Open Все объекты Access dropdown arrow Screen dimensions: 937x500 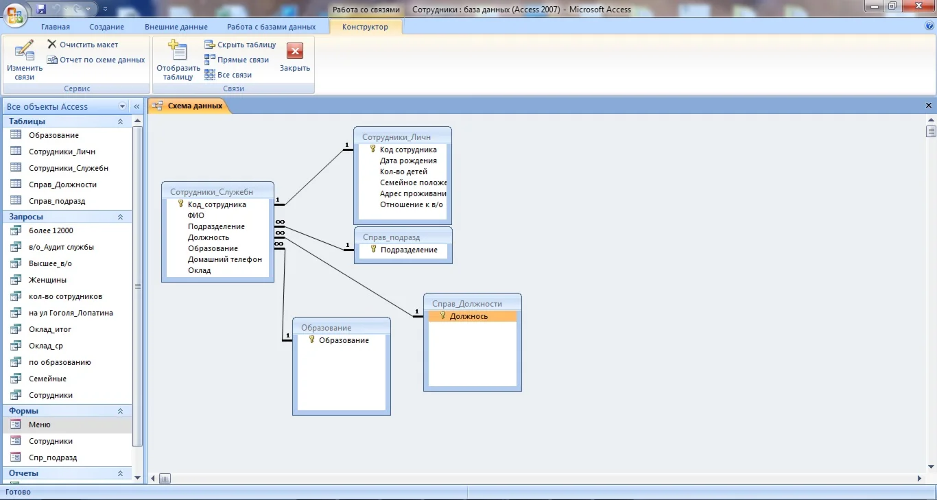click(x=123, y=106)
